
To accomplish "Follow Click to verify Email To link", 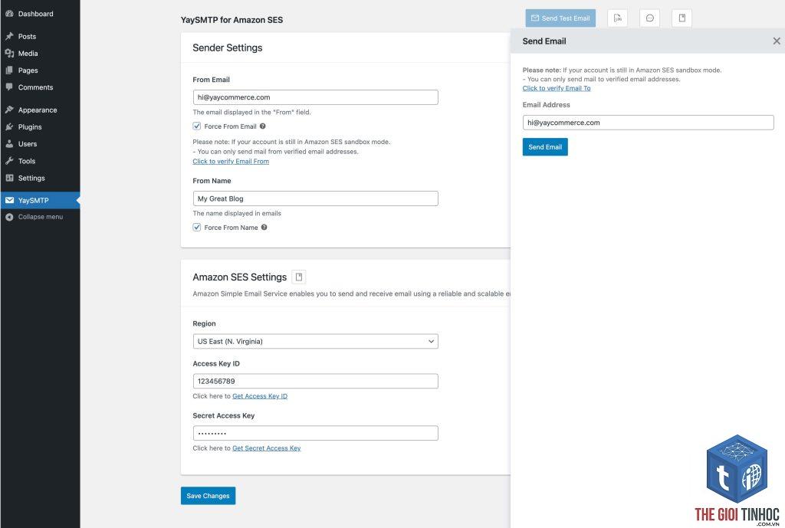I will click(x=557, y=88).
